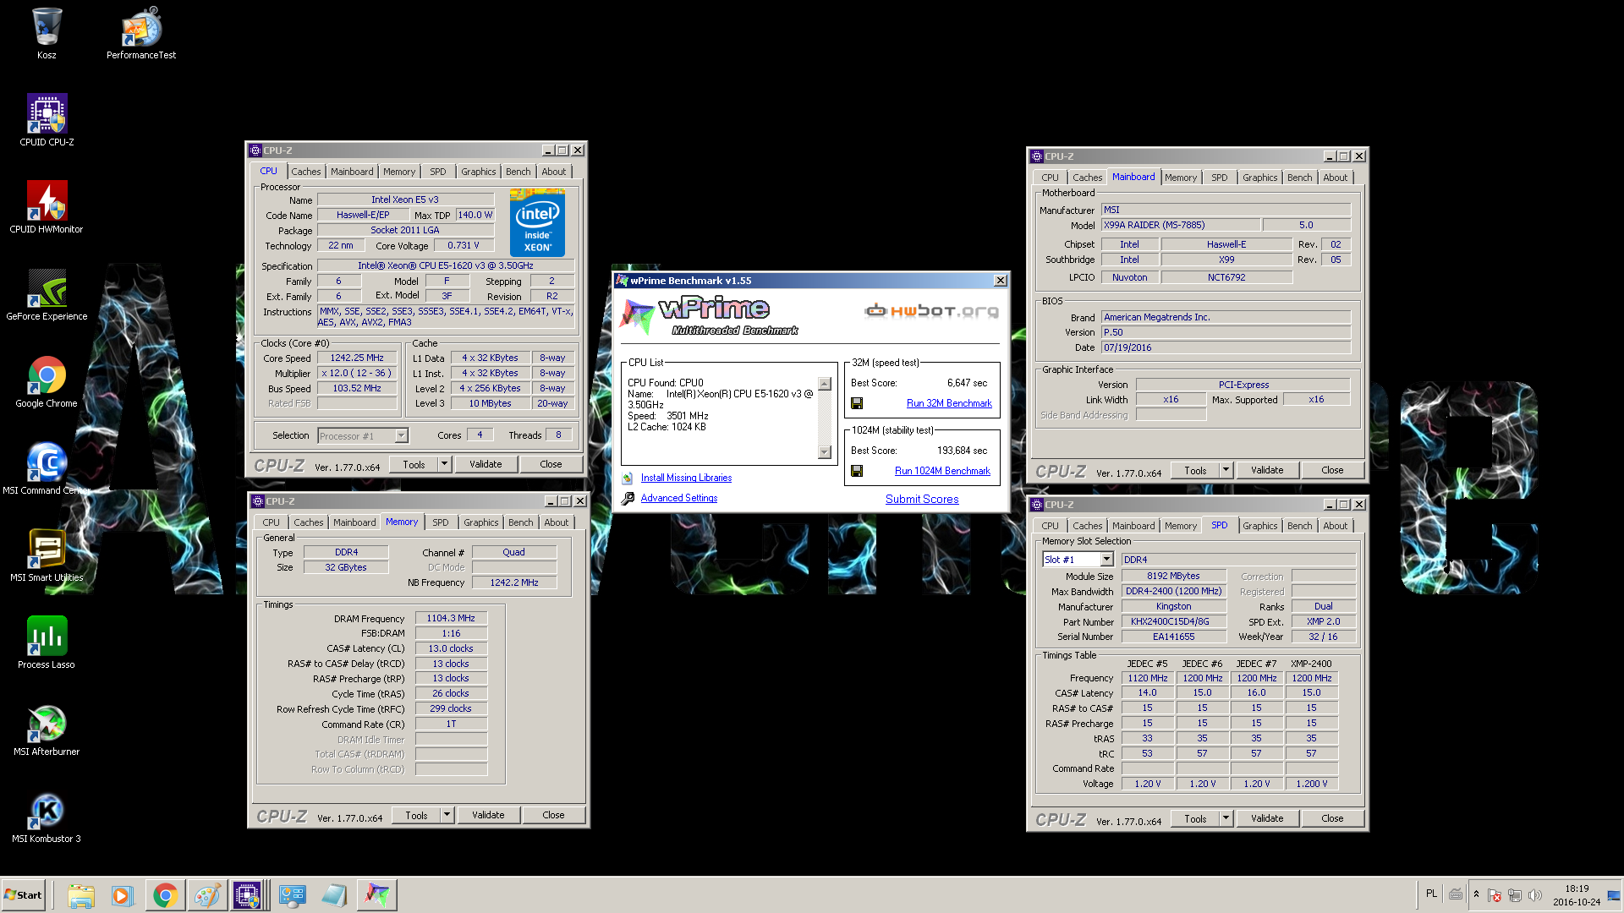This screenshot has height=913, width=1624.
Task: Run the 32M Benchmark
Action: coord(949,403)
